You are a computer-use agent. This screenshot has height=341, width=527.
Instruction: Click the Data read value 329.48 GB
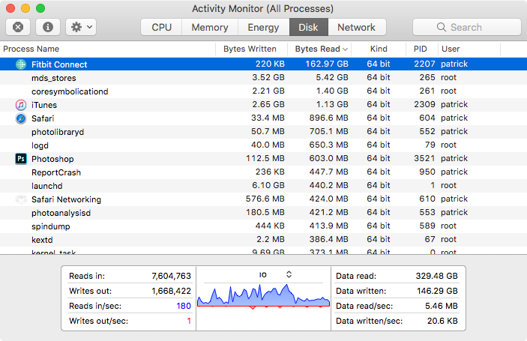tap(436, 276)
